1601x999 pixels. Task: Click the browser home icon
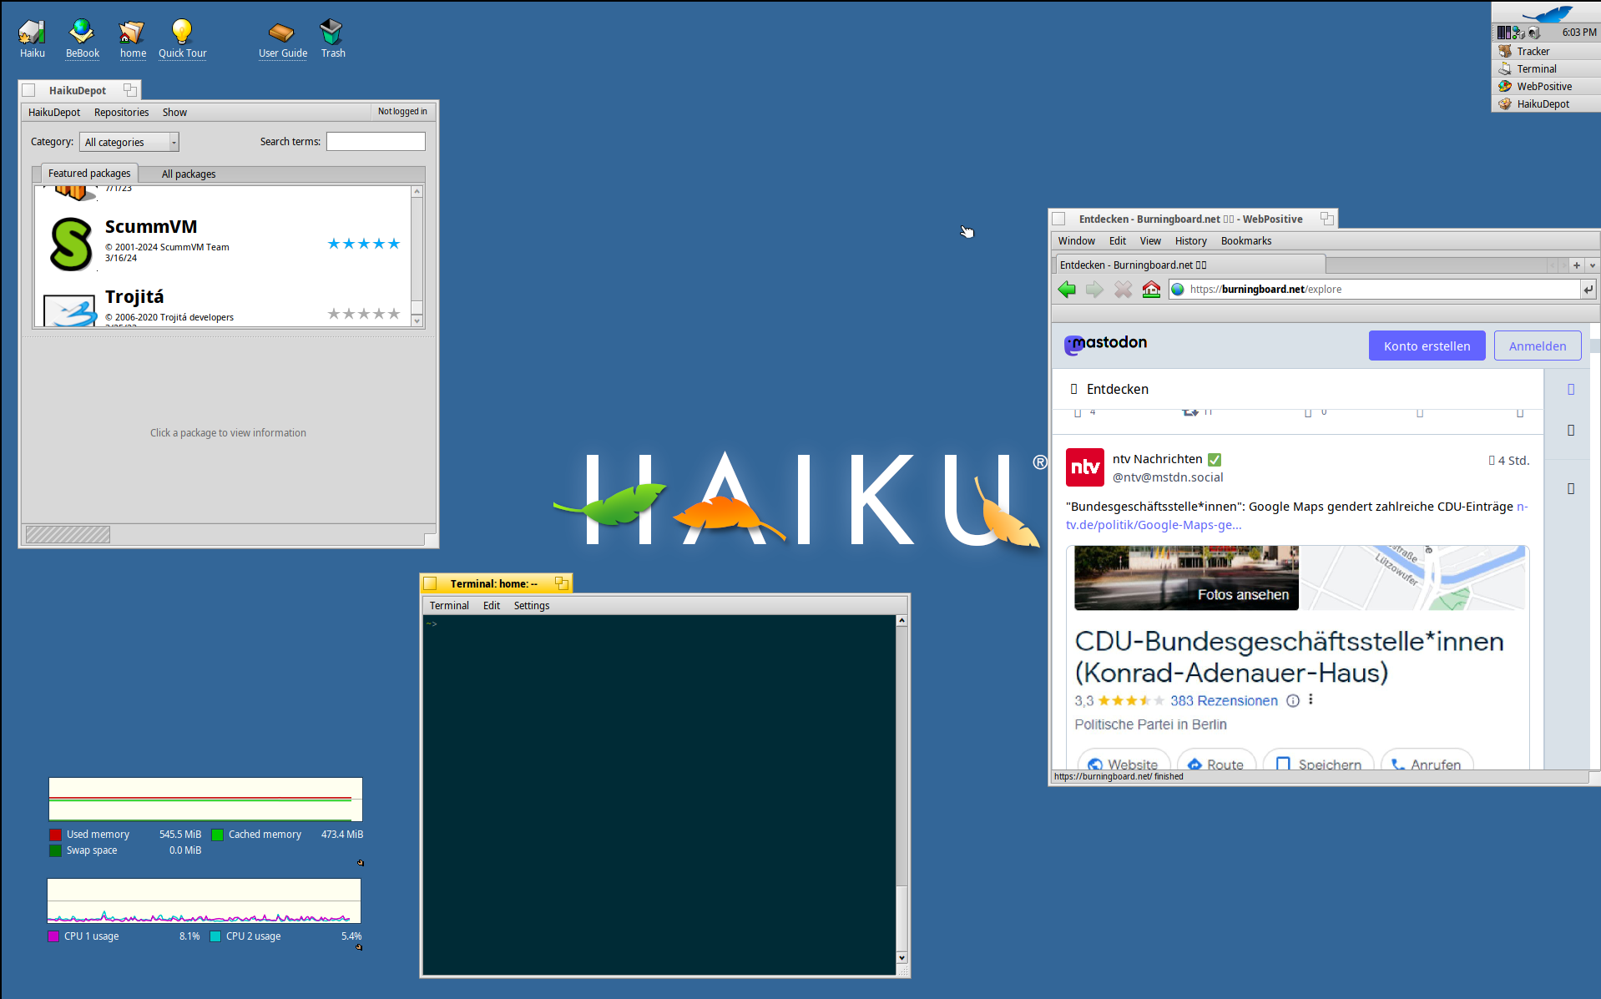[1151, 290]
